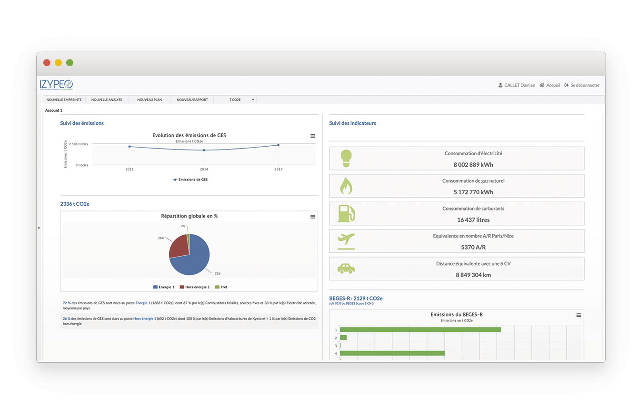
Task: Open the Répartition globale chart menu
Action: coord(313,217)
